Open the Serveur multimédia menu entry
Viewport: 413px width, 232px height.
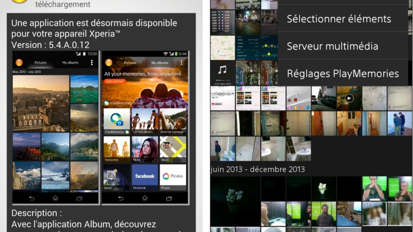(332, 46)
